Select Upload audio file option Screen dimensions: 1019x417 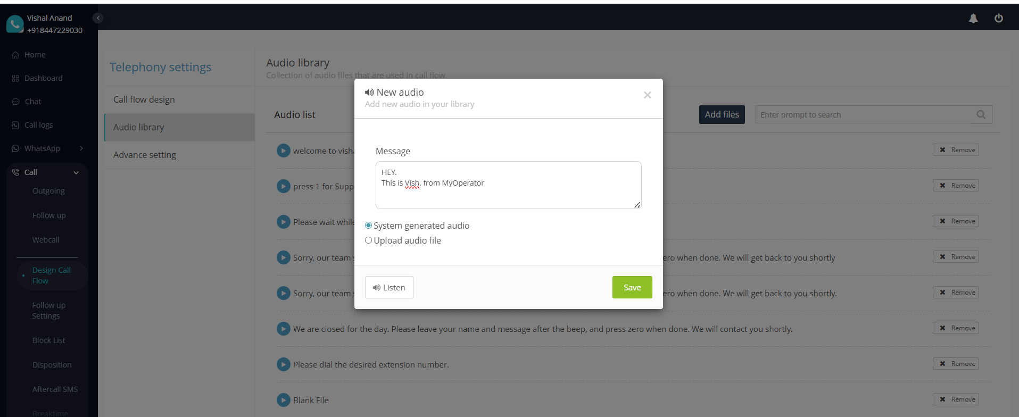(x=368, y=240)
